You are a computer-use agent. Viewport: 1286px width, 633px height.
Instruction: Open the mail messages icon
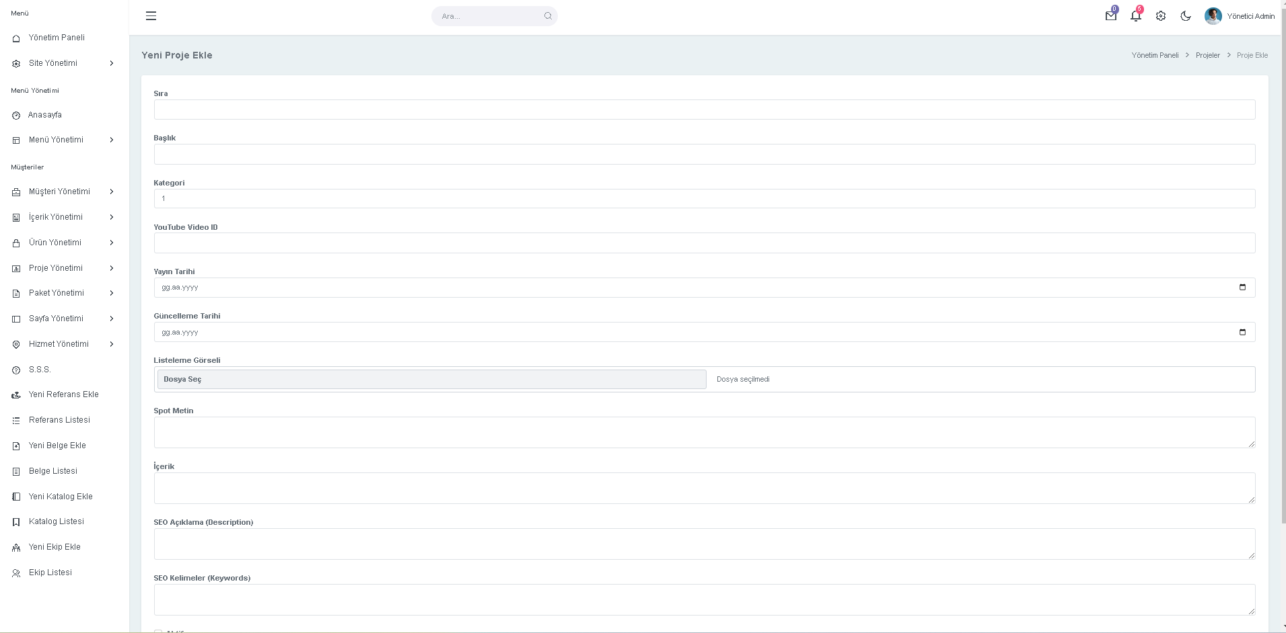pos(1111,16)
